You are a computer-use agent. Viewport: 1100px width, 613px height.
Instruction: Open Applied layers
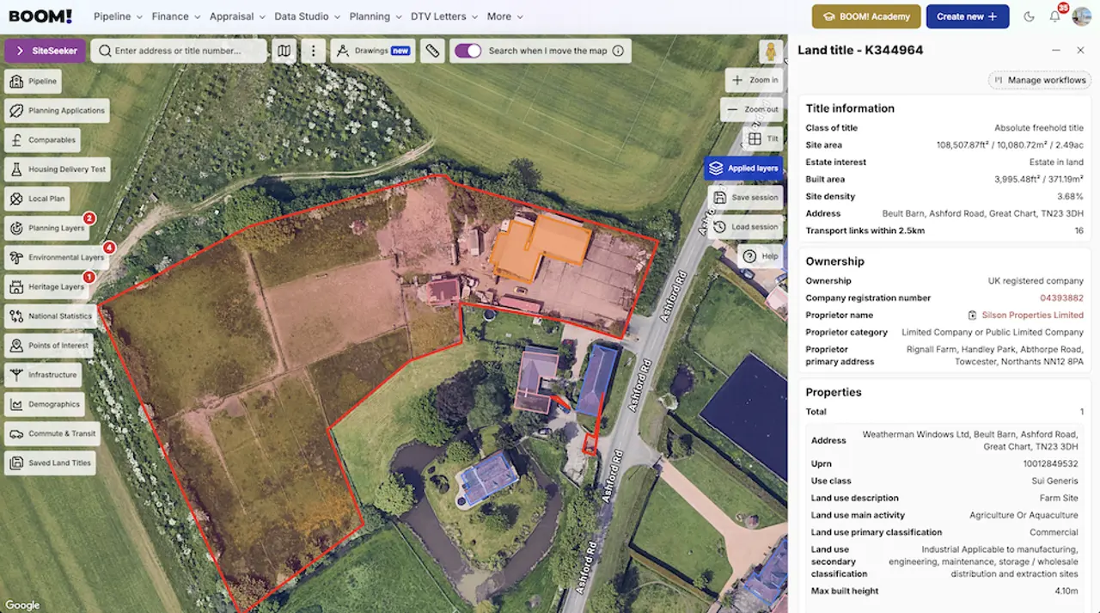[x=743, y=168]
